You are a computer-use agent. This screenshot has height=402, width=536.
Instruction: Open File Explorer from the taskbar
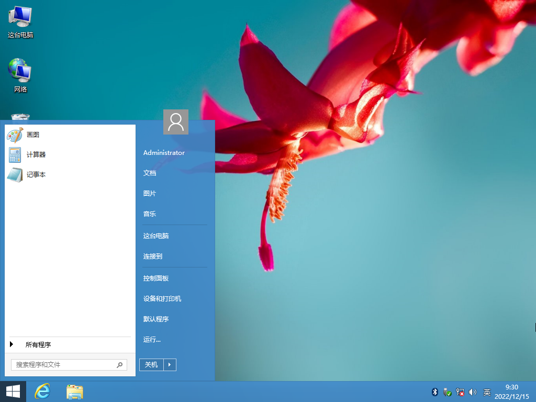75,392
